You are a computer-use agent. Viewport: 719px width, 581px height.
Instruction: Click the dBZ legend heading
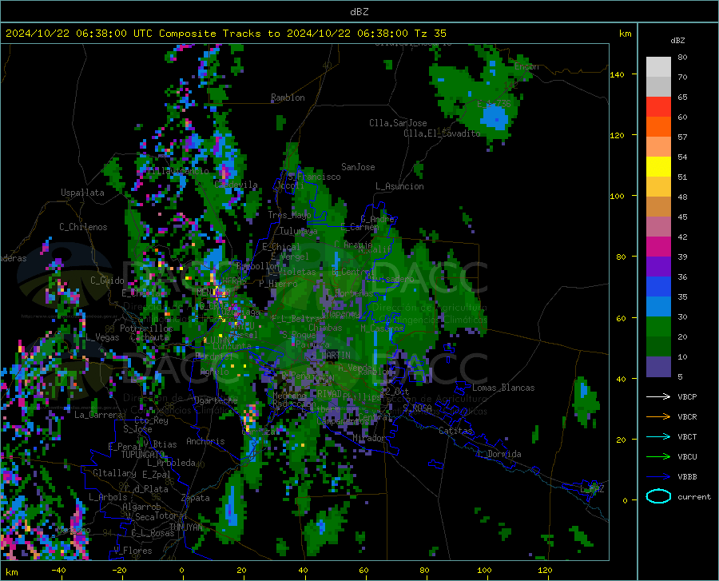tap(677, 40)
